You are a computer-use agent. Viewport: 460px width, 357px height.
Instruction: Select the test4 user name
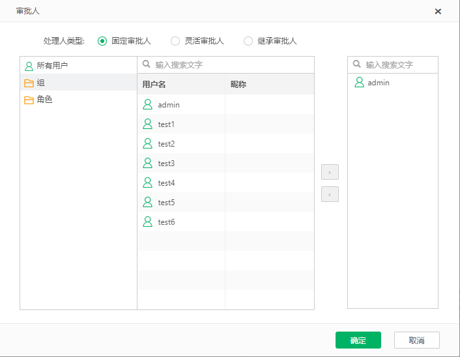(x=166, y=183)
